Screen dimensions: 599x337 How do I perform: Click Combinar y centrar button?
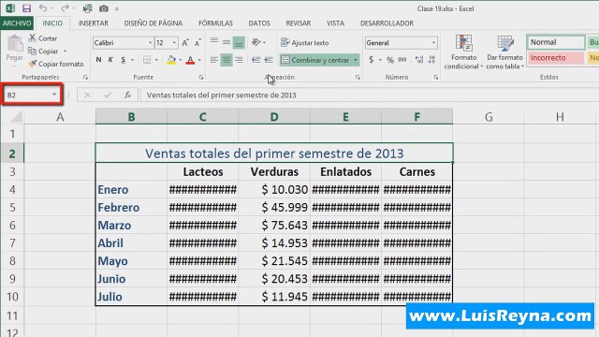(x=315, y=60)
